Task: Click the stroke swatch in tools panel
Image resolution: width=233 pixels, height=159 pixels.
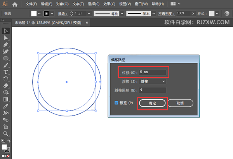Action: click(x=7, y=150)
